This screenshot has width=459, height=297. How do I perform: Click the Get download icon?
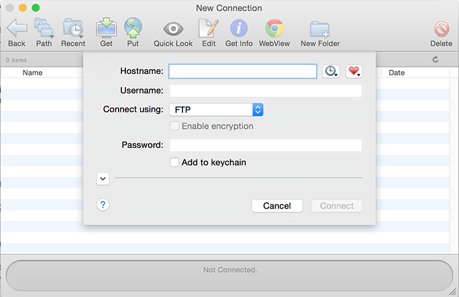[106, 29]
